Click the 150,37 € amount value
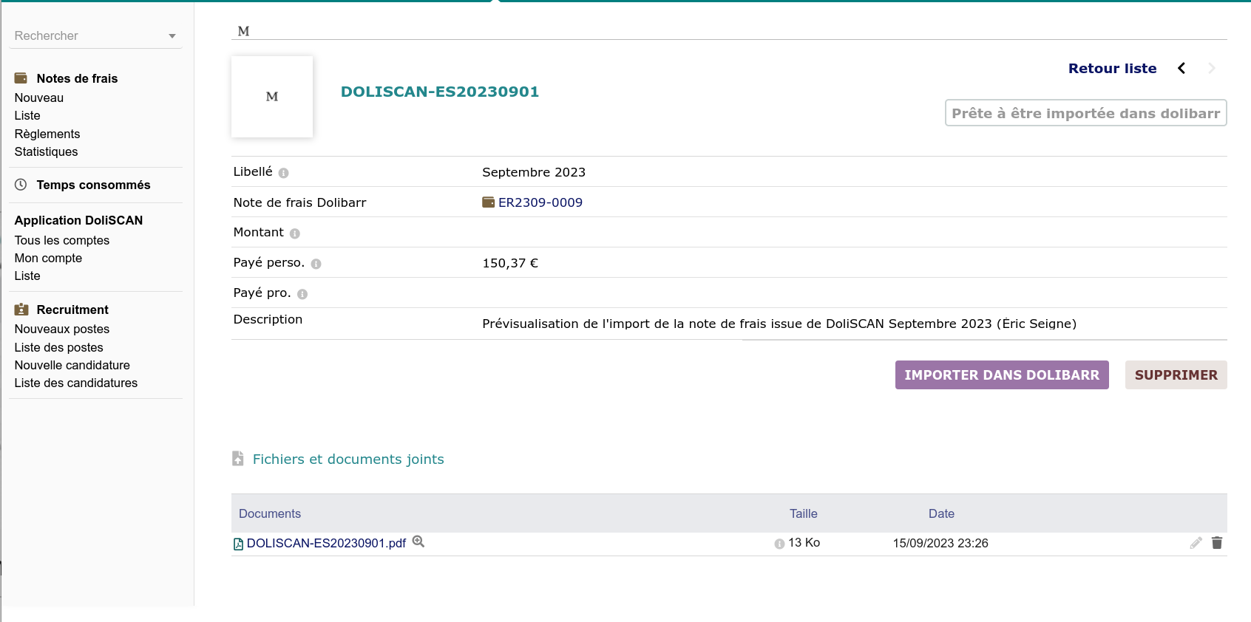This screenshot has width=1251, height=622. [510, 263]
